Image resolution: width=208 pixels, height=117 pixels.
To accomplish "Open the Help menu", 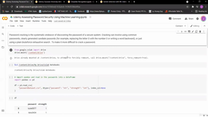I will pos(50,21).
